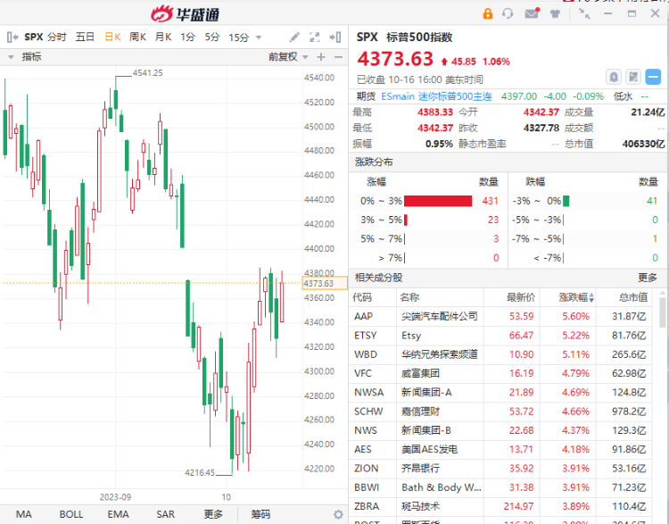Collapse the right panel arrow icon

[335, 37]
